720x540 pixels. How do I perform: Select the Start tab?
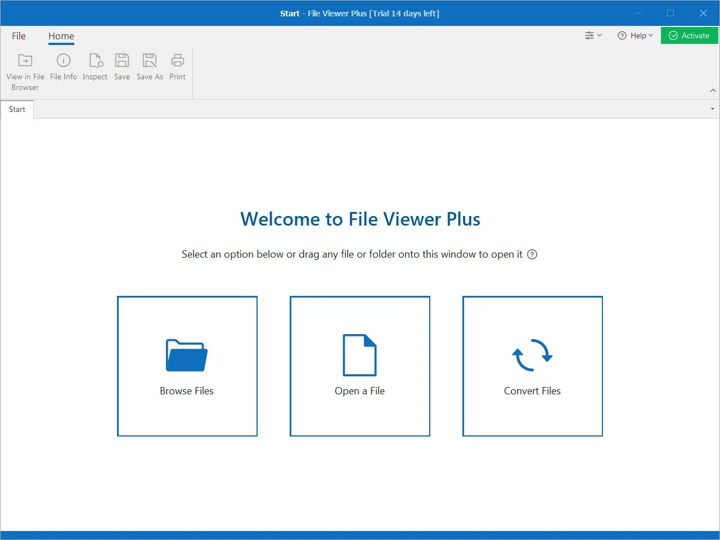click(x=16, y=109)
